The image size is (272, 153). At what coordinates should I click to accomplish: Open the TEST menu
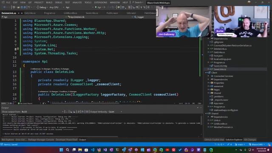(67, 3)
